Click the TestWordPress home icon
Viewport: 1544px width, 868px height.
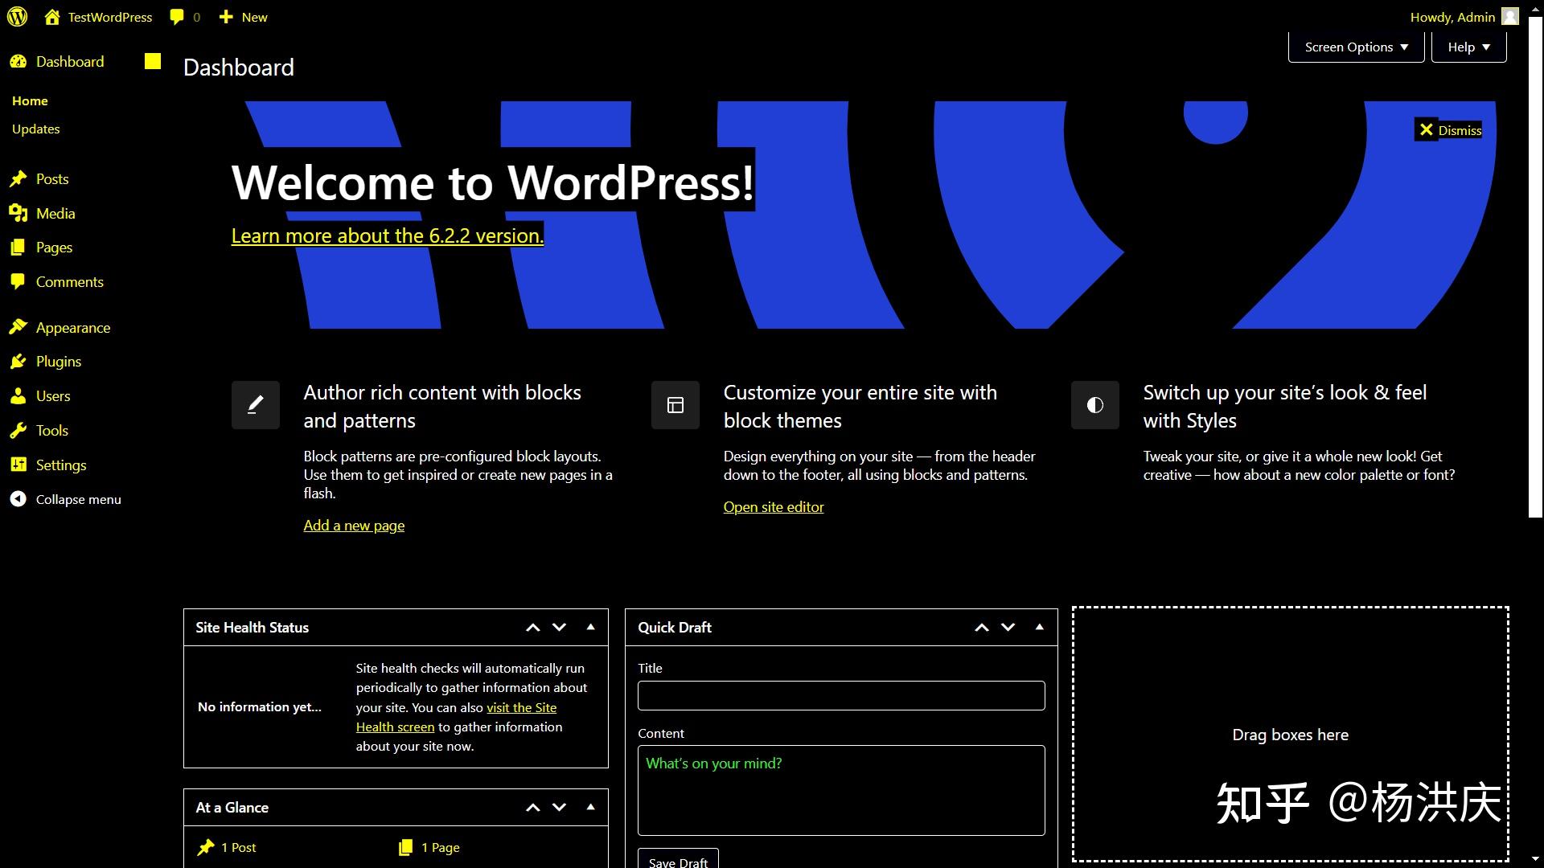52,17
